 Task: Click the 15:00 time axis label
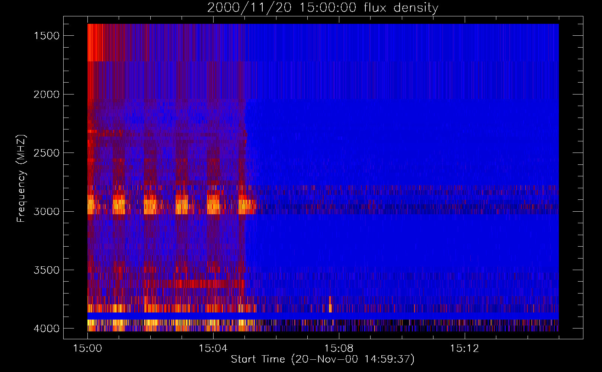(87, 349)
